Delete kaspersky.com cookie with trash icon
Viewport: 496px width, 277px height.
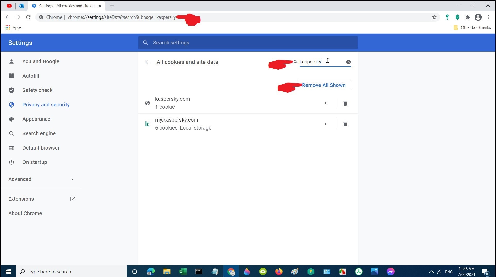345,103
